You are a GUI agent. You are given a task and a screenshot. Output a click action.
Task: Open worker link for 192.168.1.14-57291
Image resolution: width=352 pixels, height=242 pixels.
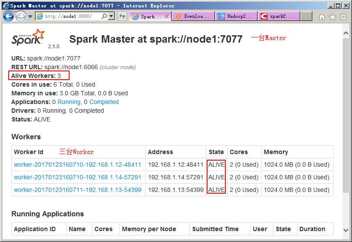tap(77, 177)
